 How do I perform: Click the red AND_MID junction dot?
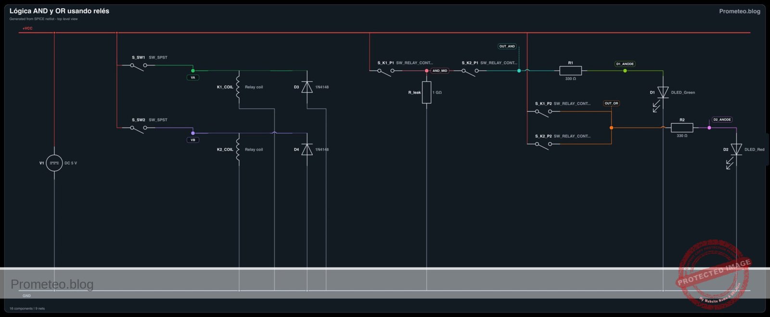pyautogui.click(x=426, y=71)
